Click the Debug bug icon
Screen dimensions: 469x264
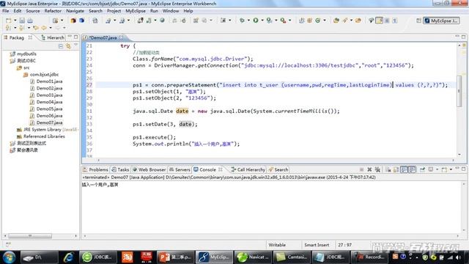pyautogui.click(x=242, y=21)
